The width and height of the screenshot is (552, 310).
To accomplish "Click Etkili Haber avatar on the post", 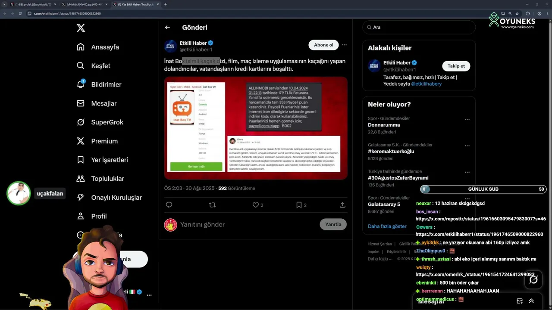I will [x=171, y=46].
